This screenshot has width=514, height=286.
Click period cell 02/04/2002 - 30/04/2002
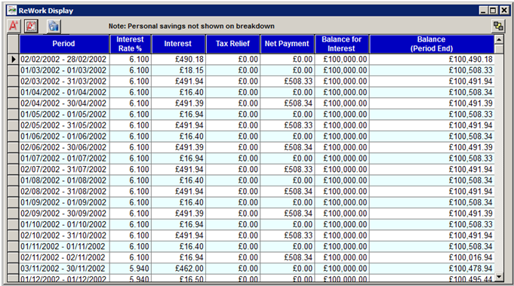pos(64,103)
